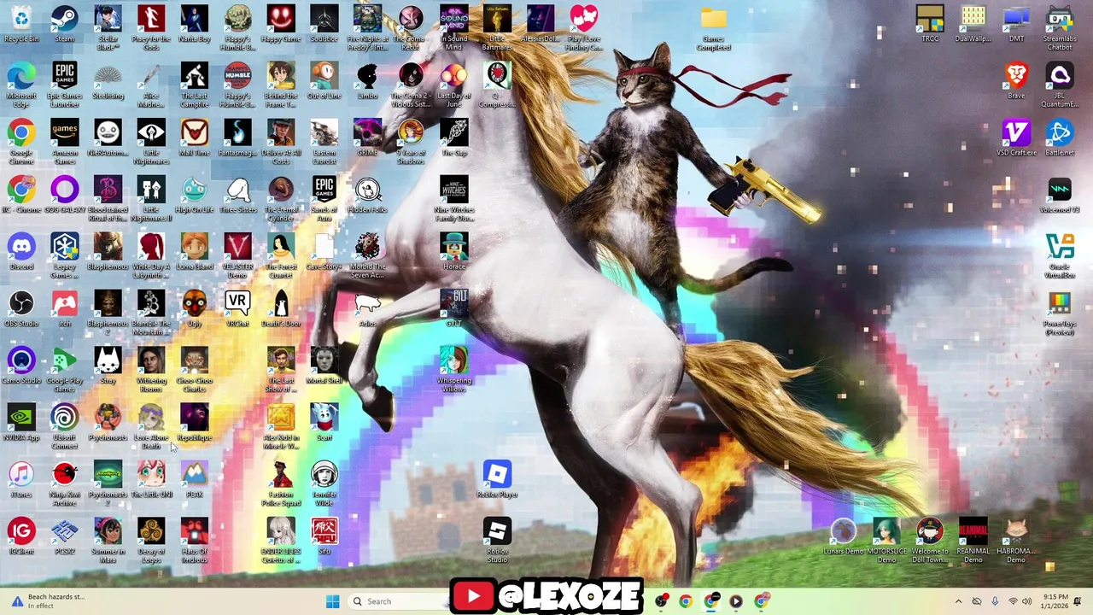The width and height of the screenshot is (1093, 615).
Task: Select the Little Nightmares II icon
Action: point(151,199)
